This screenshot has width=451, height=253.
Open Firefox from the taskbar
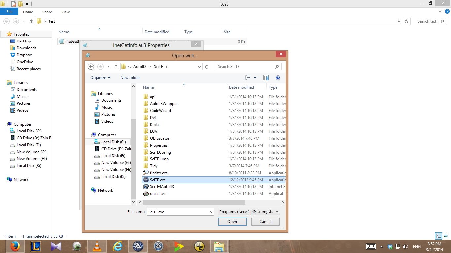point(15,246)
